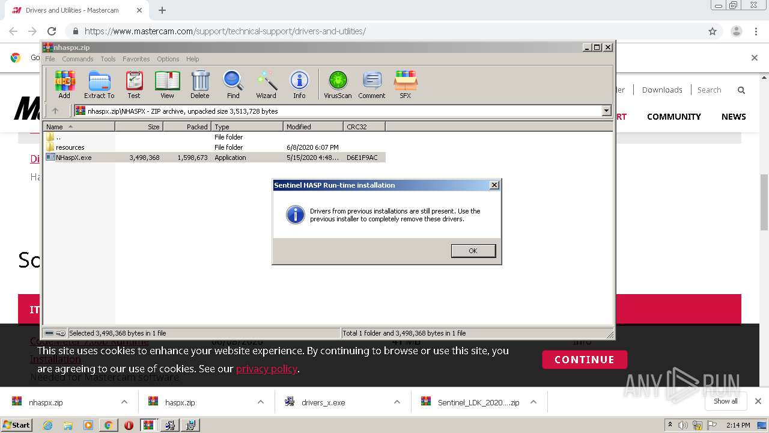Click the site search magnifier icon
769x433 pixels.
click(741, 90)
